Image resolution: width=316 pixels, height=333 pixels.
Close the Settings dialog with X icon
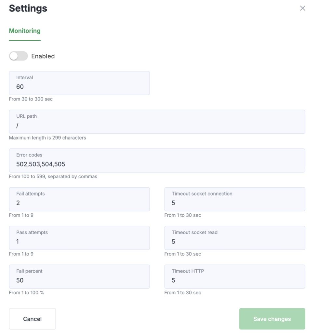(x=302, y=8)
